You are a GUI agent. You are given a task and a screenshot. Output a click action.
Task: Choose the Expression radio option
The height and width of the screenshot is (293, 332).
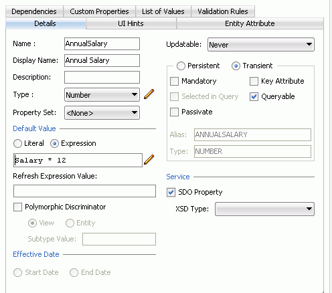click(54, 143)
